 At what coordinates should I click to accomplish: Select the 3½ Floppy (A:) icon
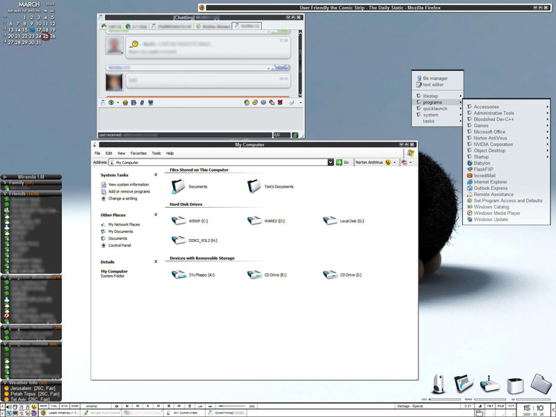pos(179,275)
